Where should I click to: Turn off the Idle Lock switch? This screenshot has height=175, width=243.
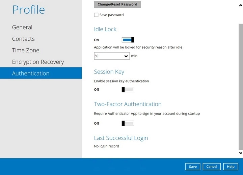tap(128, 40)
